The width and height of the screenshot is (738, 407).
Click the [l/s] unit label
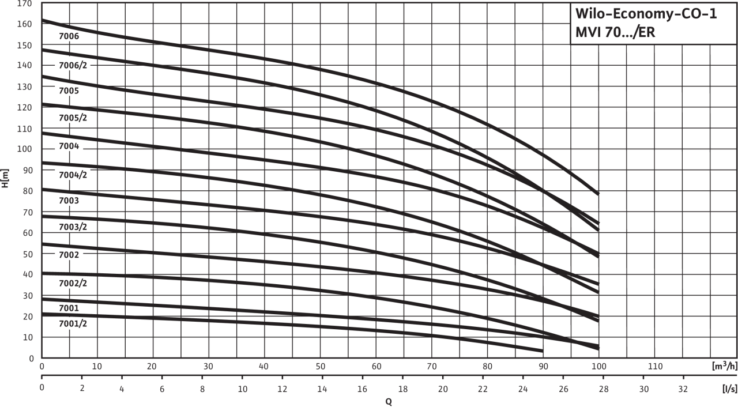coord(729,389)
